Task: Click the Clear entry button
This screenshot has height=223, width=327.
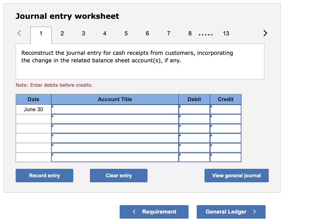Action: point(119,175)
